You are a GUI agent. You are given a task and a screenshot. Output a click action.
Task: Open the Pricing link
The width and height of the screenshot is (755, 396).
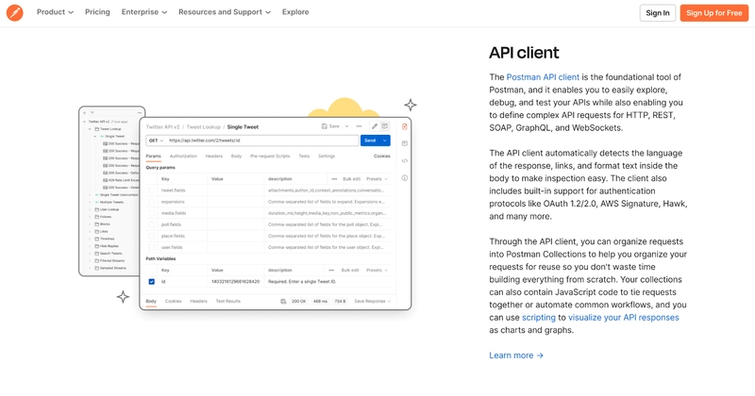pos(97,12)
